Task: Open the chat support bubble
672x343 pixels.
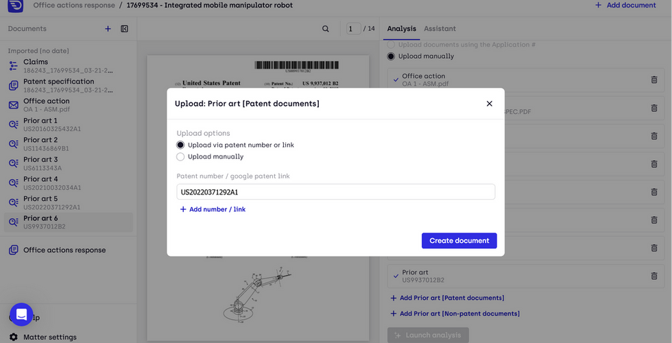Action: pos(21,314)
